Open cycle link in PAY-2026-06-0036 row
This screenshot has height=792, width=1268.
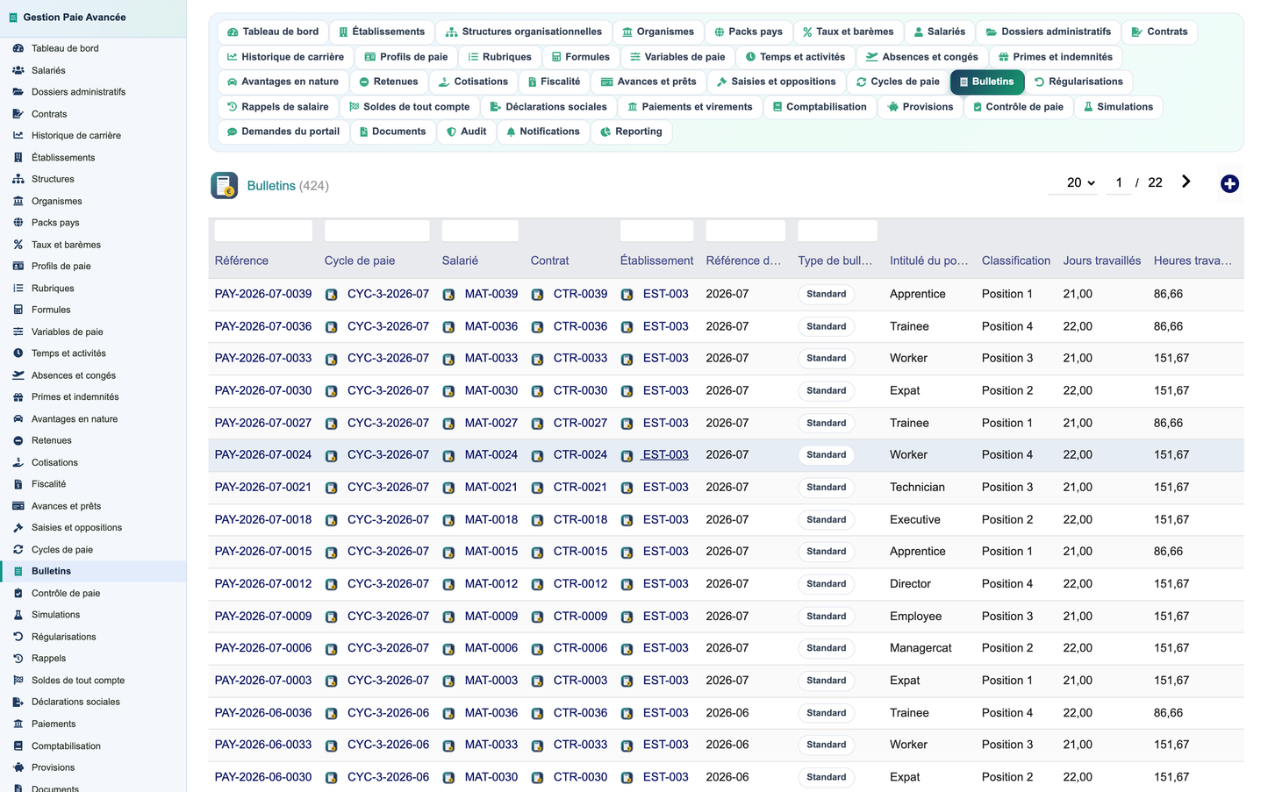(x=388, y=712)
